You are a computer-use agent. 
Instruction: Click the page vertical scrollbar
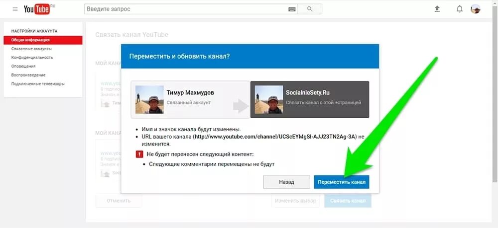click(495, 95)
